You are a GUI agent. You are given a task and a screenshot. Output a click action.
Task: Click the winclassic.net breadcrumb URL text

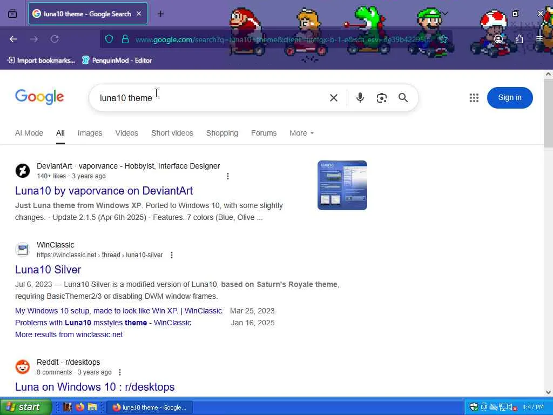point(99,255)
